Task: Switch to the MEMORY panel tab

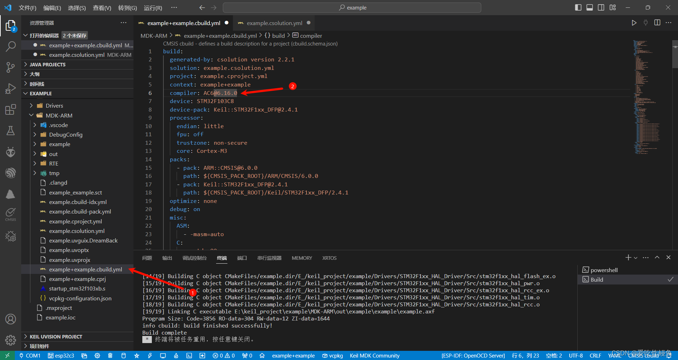Action: tap(302, 258)
